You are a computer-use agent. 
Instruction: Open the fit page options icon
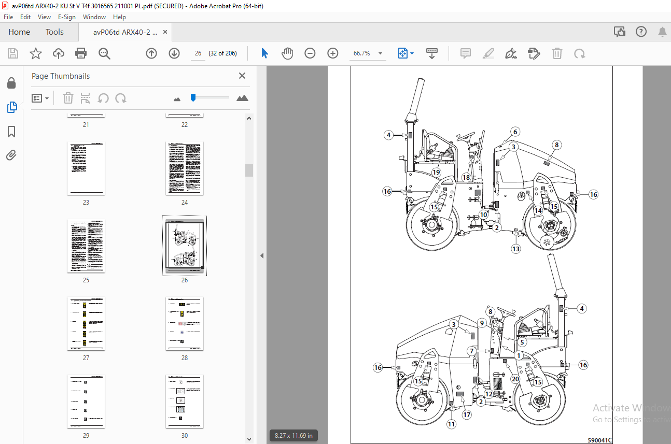click(403, 53)
